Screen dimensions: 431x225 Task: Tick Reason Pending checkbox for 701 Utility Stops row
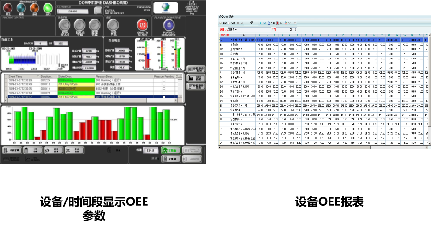(165, 83)
